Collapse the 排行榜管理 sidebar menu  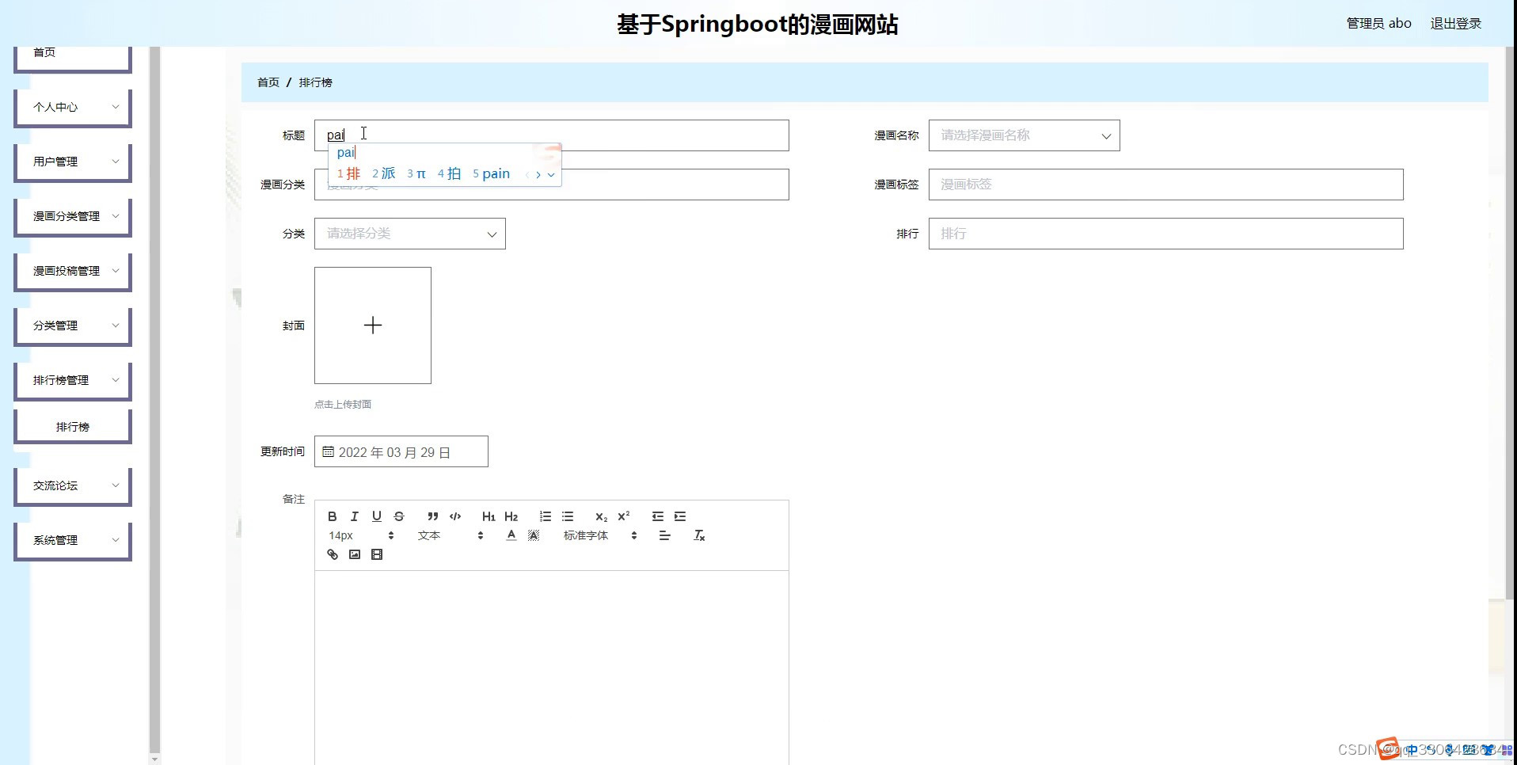pyautogui.click(x=73, y=380)
